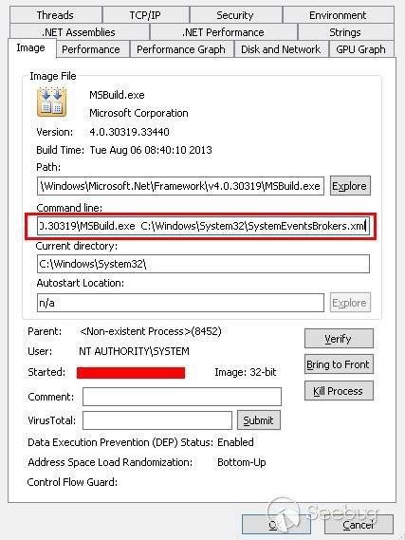This screenshot has height=540, width=405.
Task: Click the Kill Process button
Action: (339, 391)
